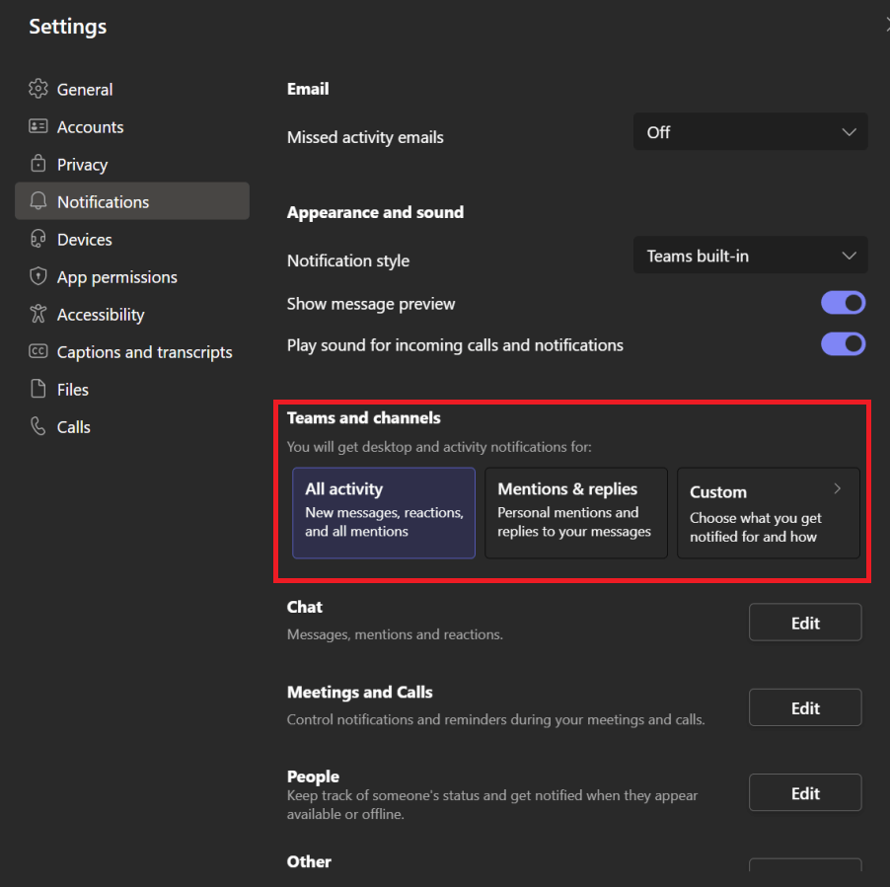Toggle Show message preview switch

[843, 303]
